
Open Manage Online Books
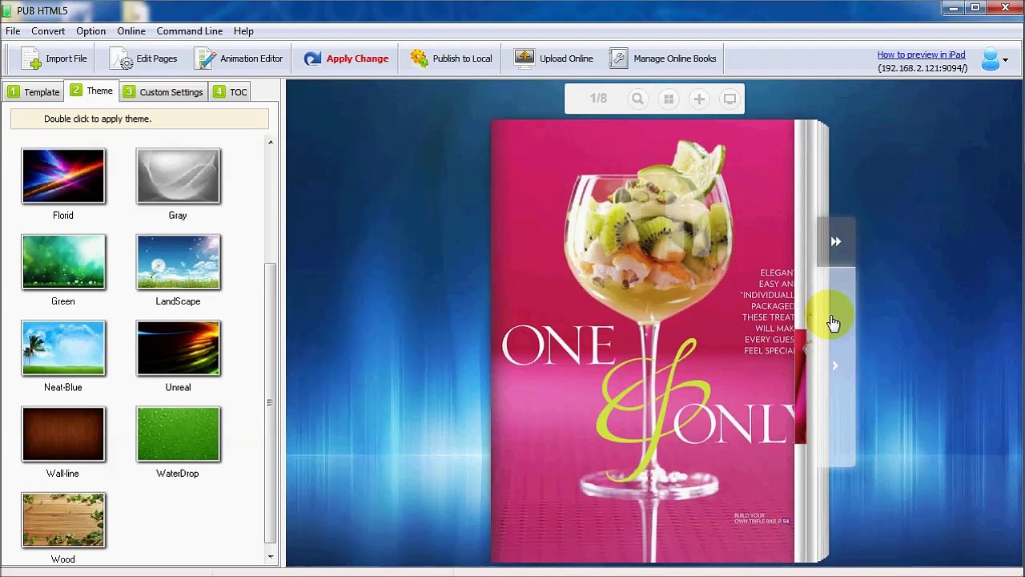pyautogui.click(x=662, y=59)
